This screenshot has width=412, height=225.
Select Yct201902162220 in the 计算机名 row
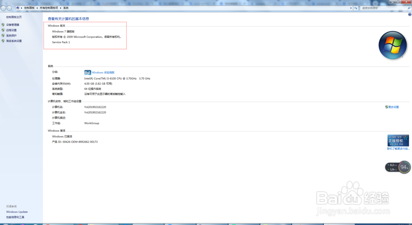95,107
